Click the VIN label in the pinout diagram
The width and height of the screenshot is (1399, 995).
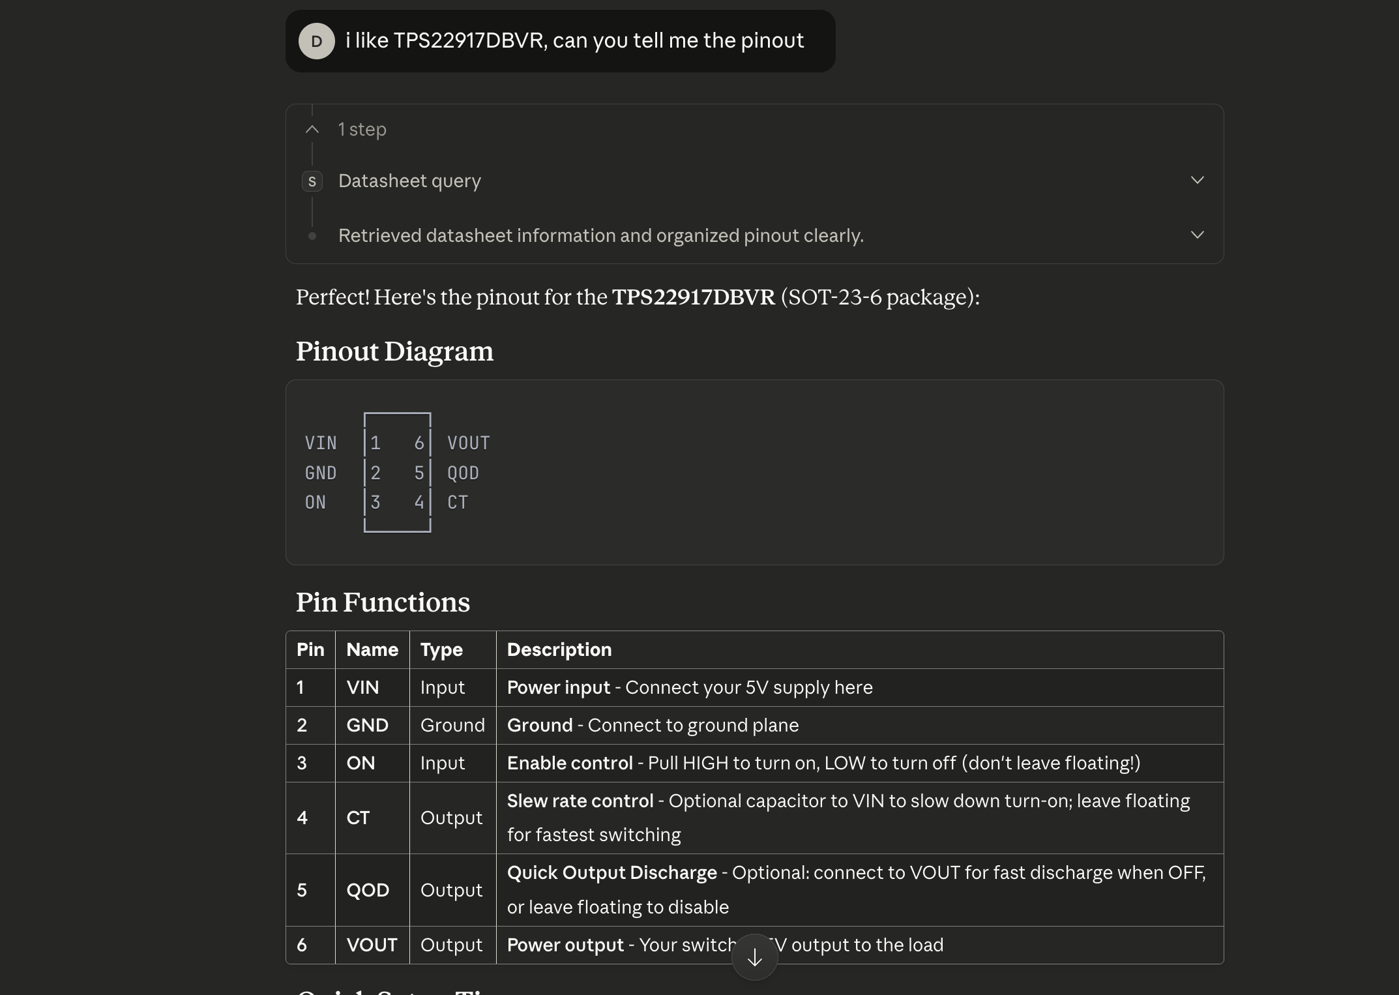point(321,442)
